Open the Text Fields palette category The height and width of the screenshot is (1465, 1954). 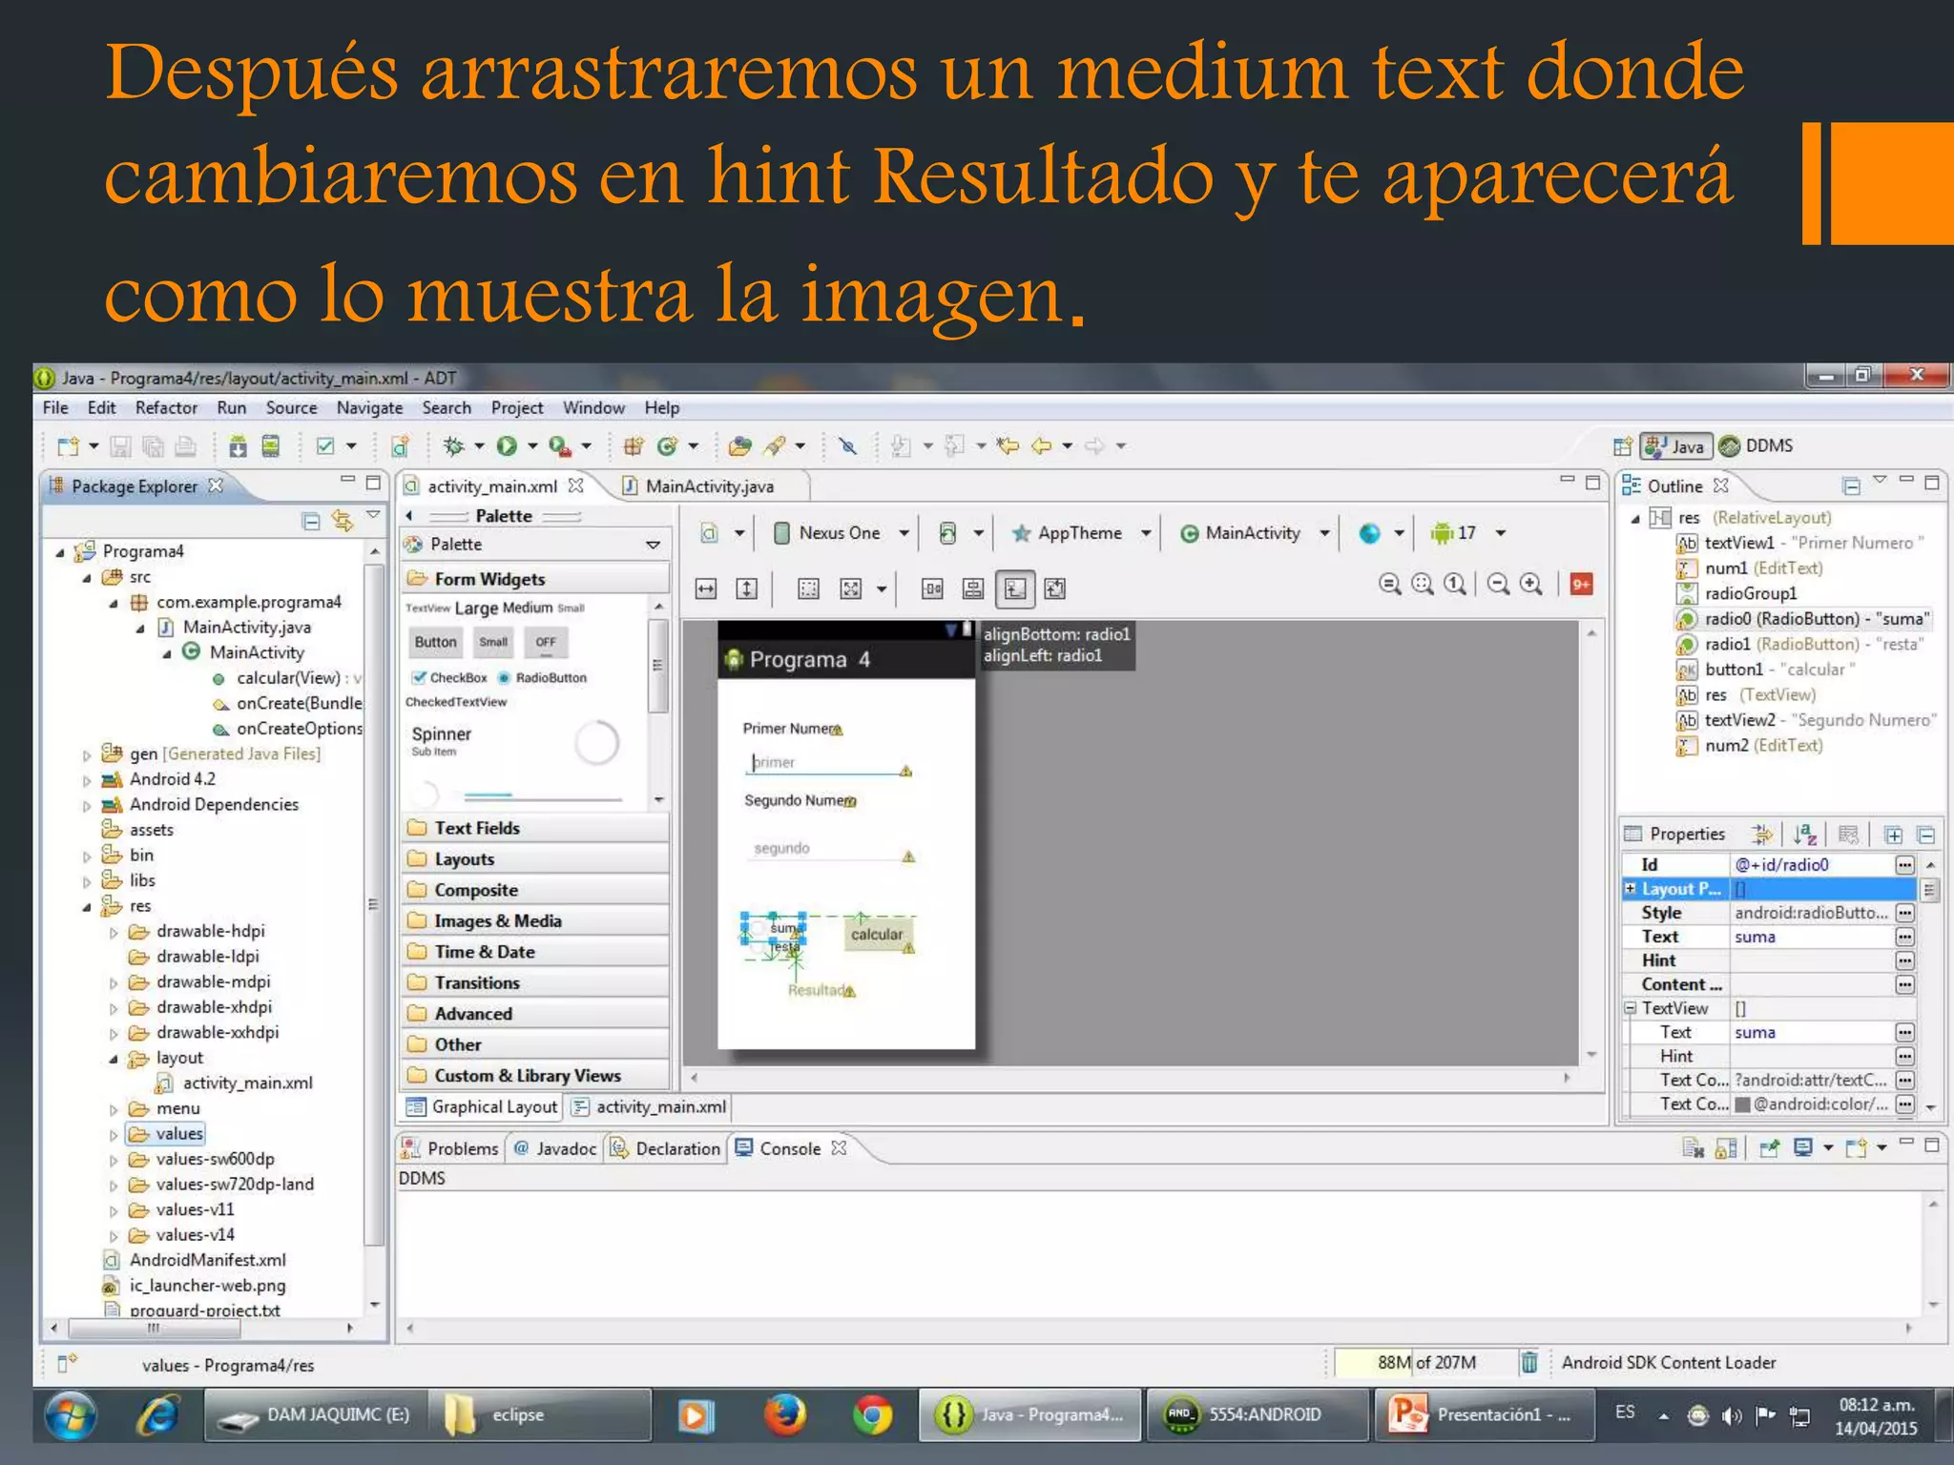click(535, 828)
